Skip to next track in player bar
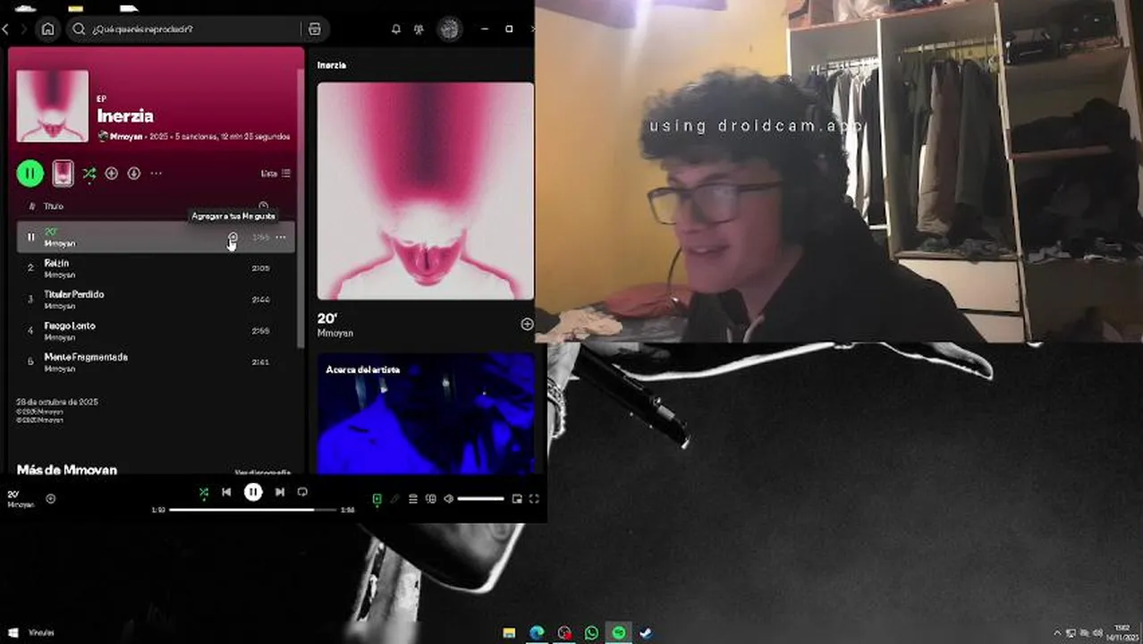 280,492
